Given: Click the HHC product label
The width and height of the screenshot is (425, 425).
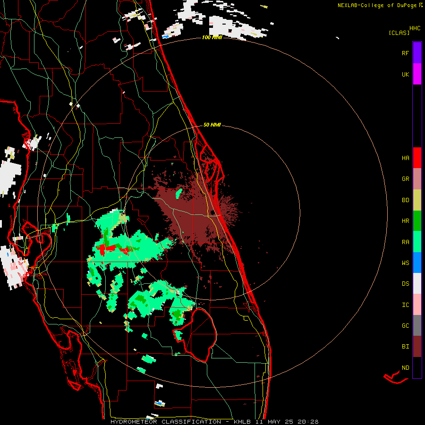Looking at the screenshot, I should [415, 28].
